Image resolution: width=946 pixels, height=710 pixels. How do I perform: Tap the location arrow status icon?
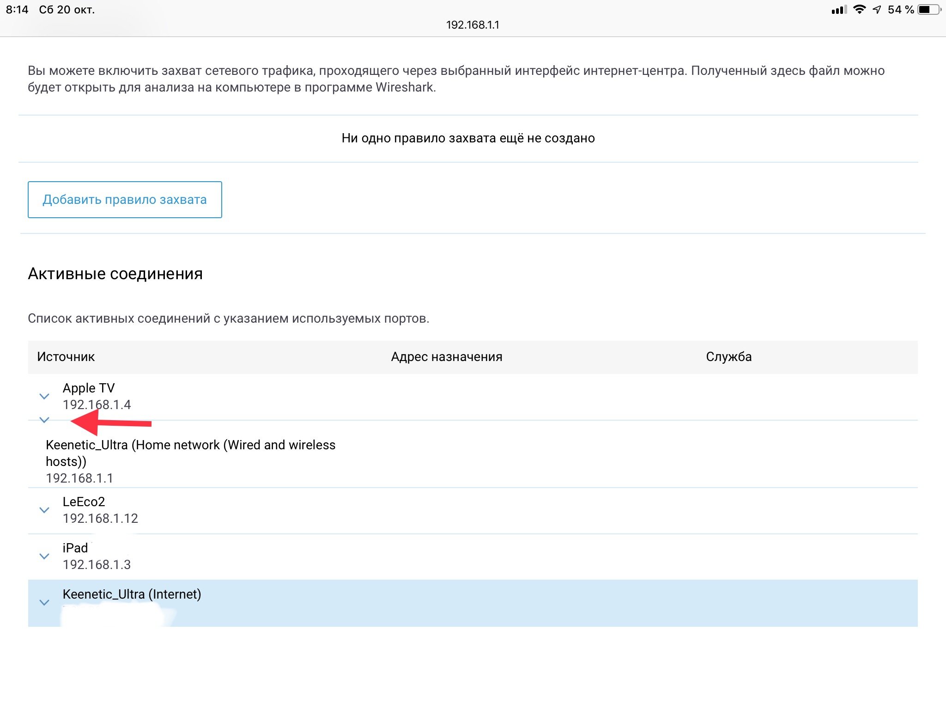click(877, 10)
